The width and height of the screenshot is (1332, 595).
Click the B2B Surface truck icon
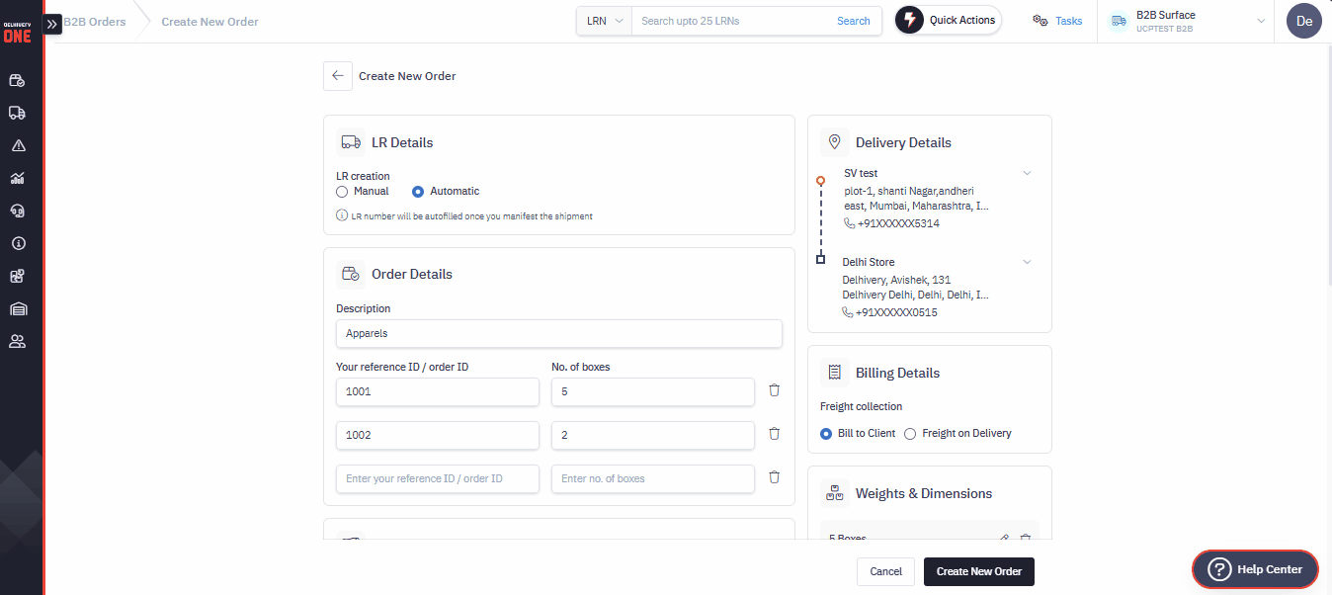click(1119, 21)
